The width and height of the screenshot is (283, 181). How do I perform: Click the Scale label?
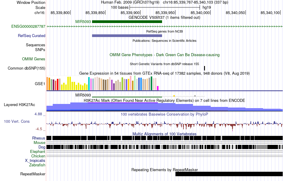tap(40, 7)
